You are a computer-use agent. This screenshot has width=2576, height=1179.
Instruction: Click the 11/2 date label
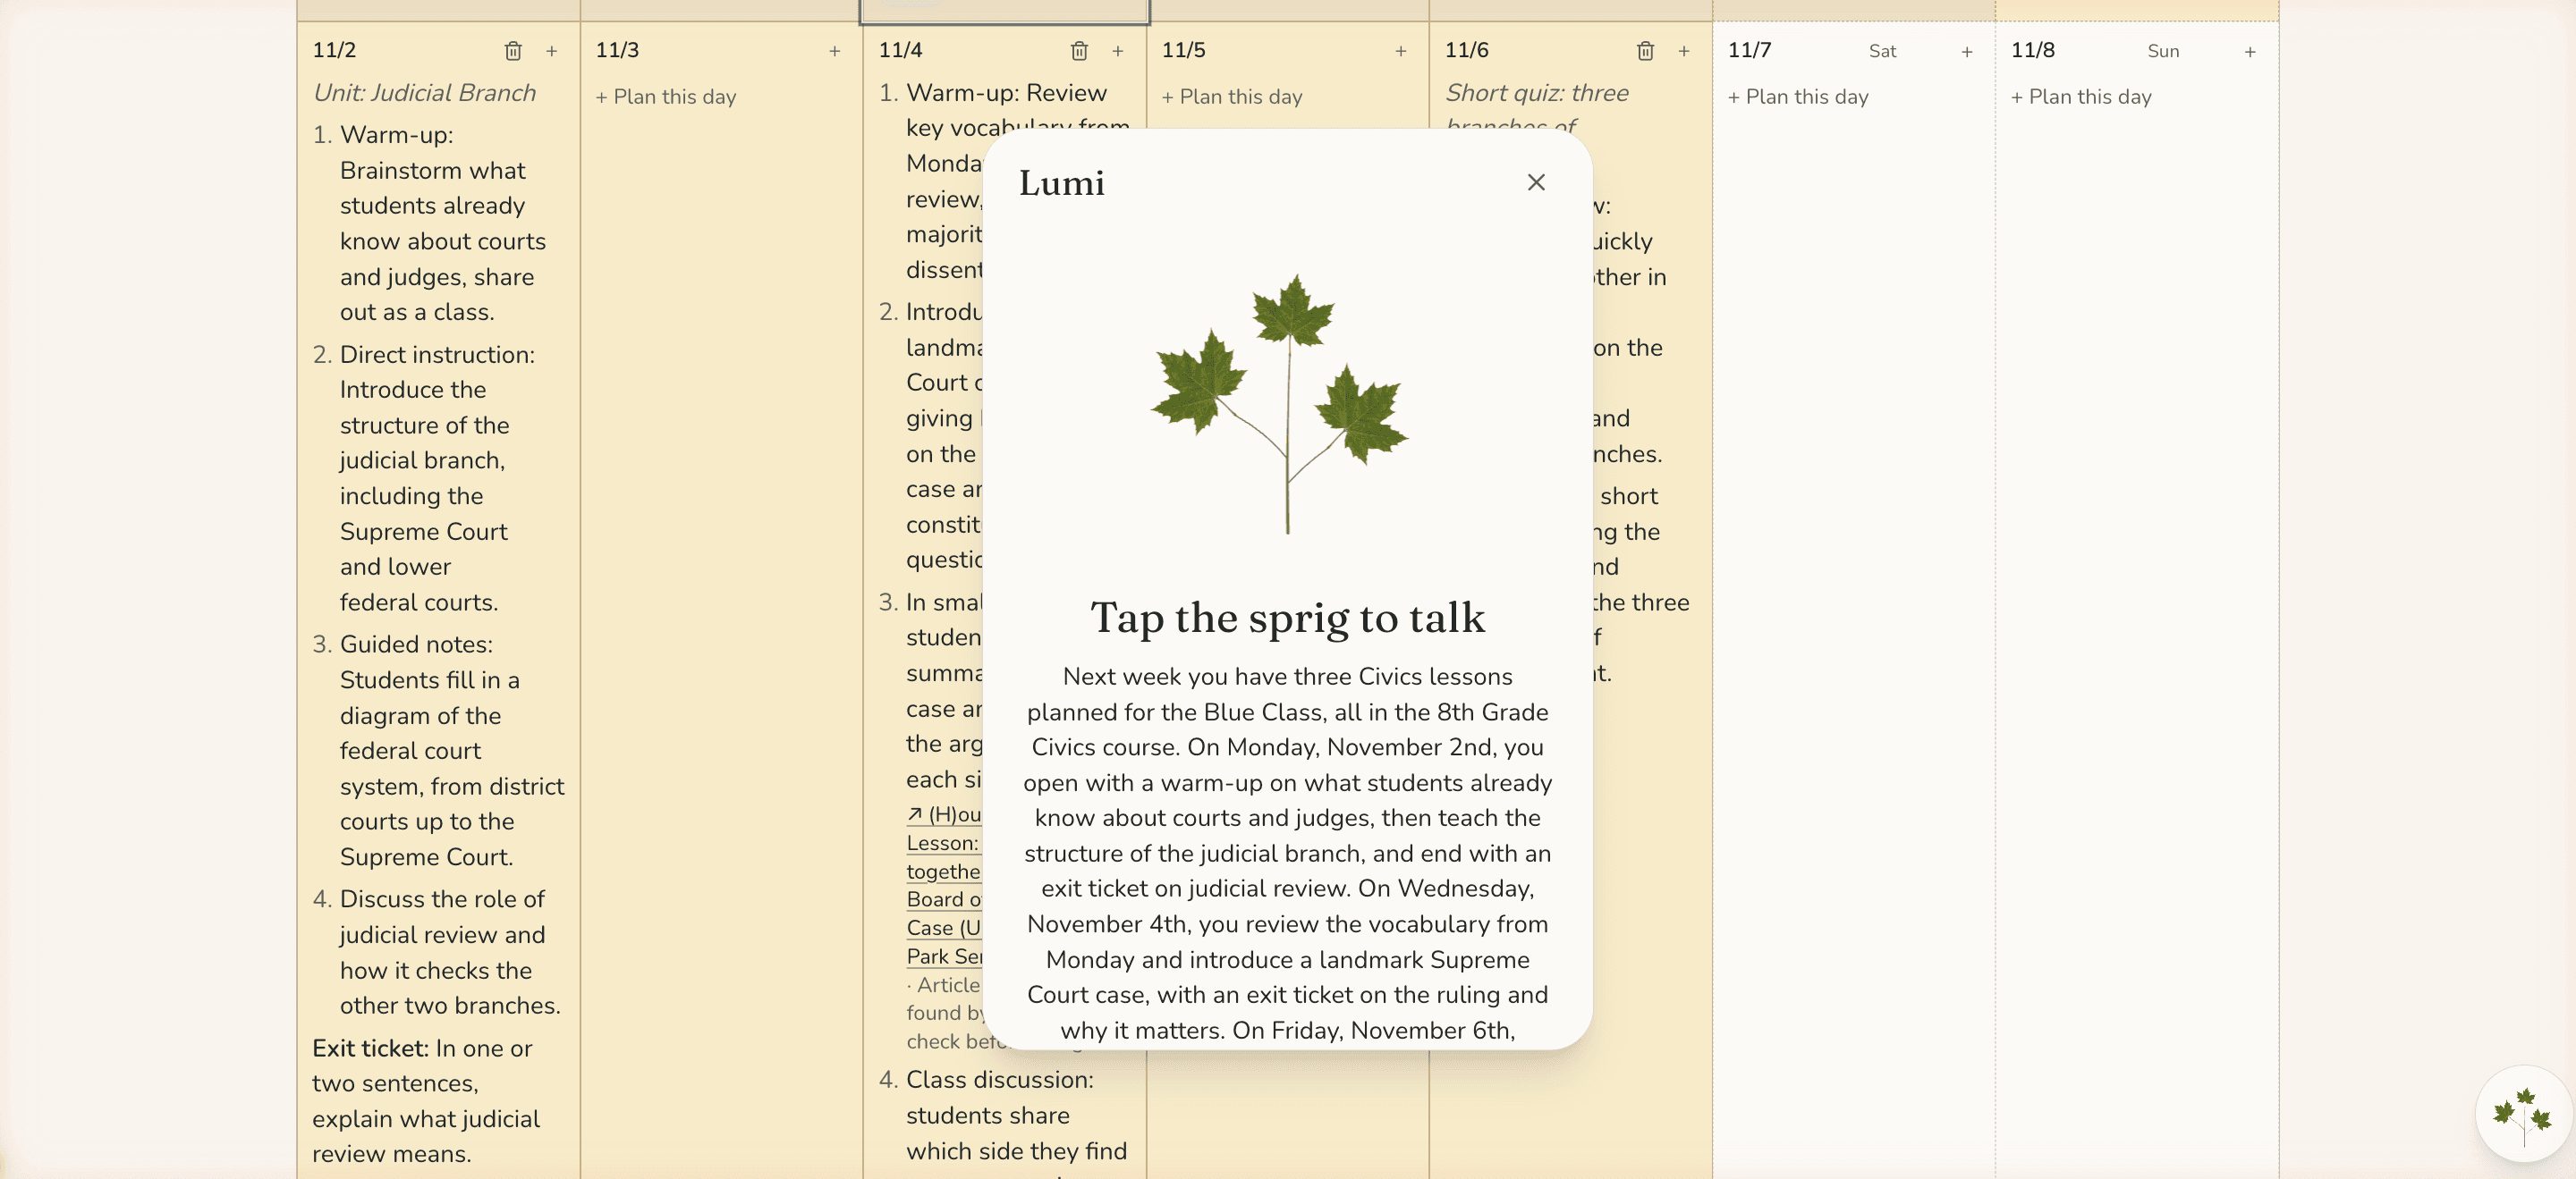click(334, 50)
